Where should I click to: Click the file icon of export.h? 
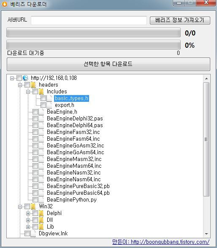click(x=49, y=105)
